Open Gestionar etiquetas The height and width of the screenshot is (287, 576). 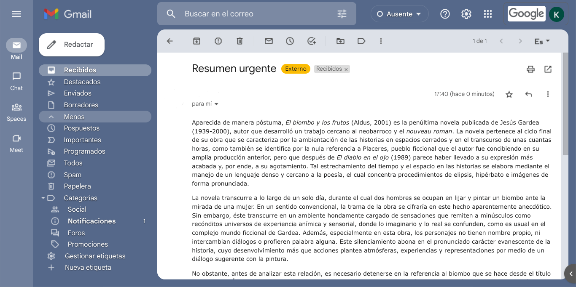tap(94, 256)
